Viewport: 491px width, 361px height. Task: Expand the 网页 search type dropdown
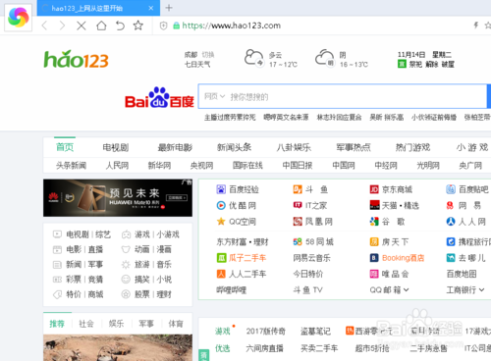coord(214,96)
